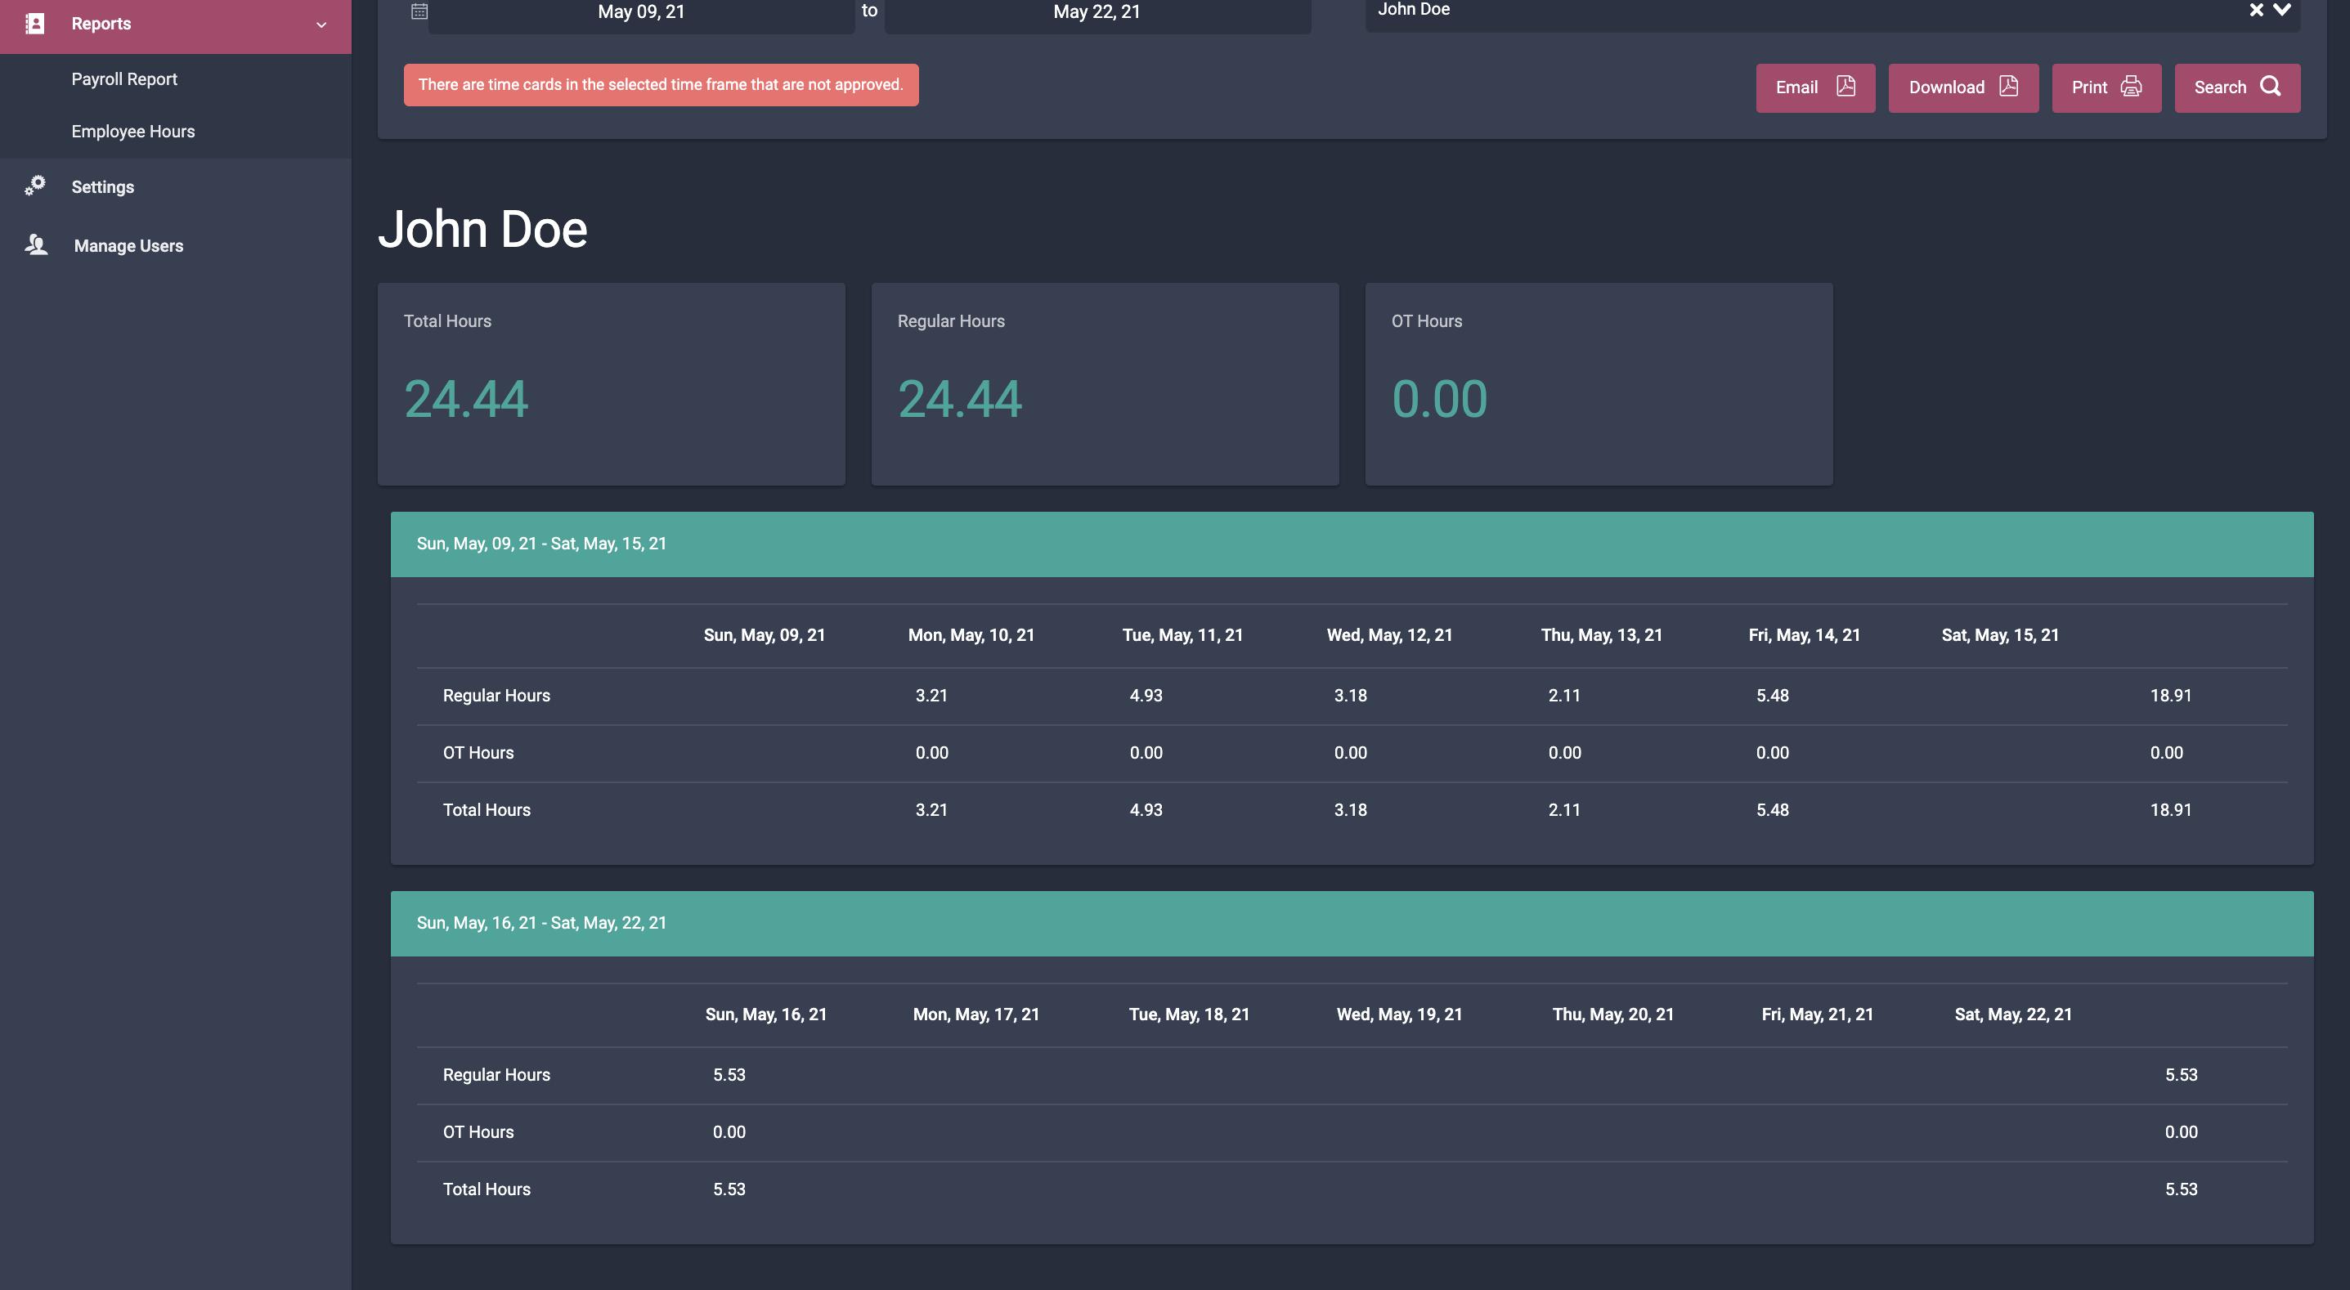
Task: Open Settings menu item
Action: pos(102,187)
